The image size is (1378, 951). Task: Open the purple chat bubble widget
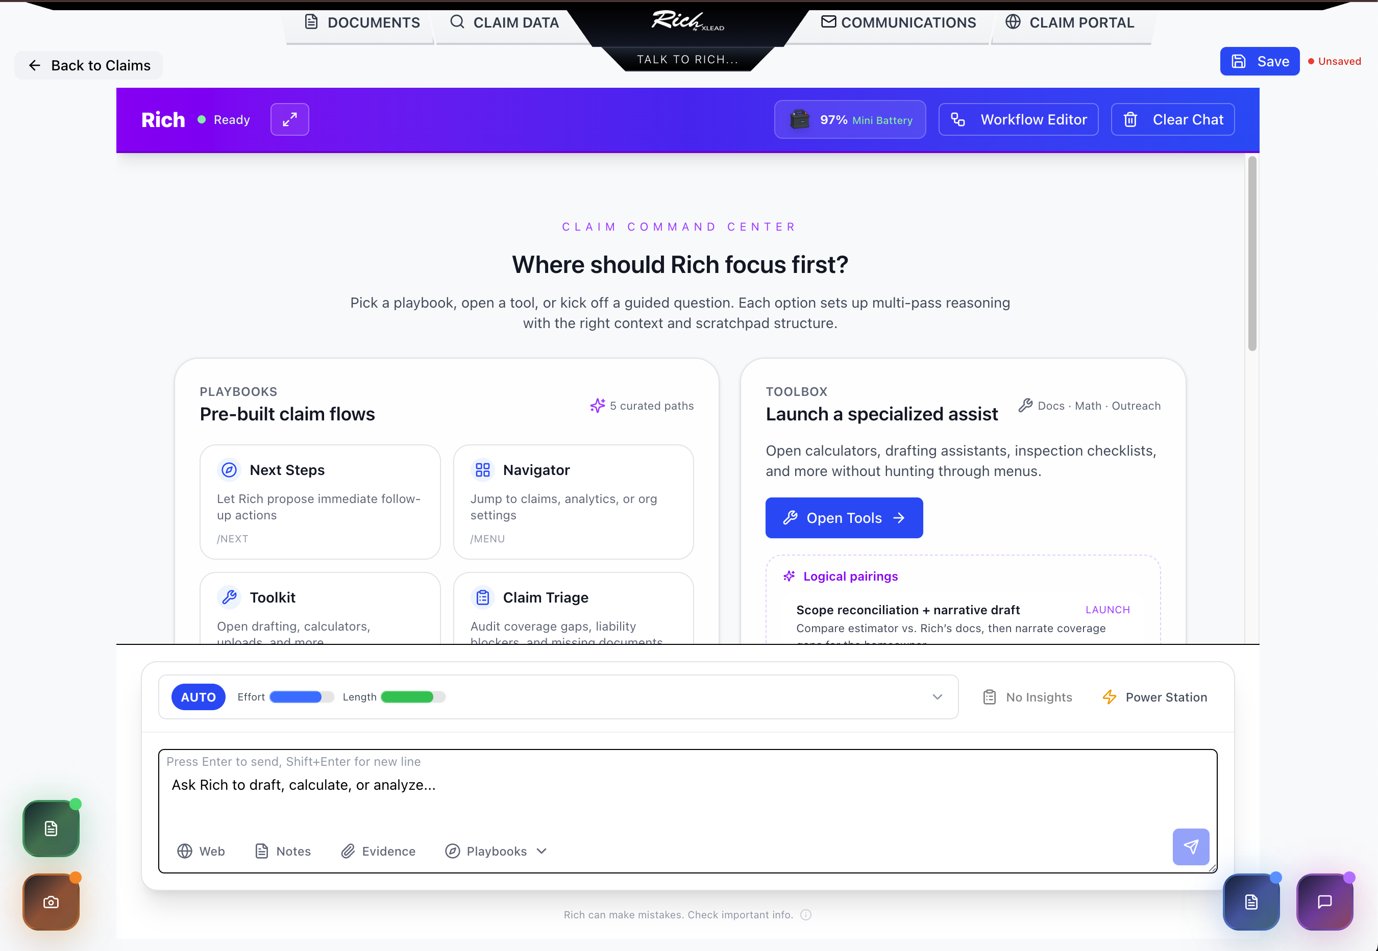(1324, 902)
